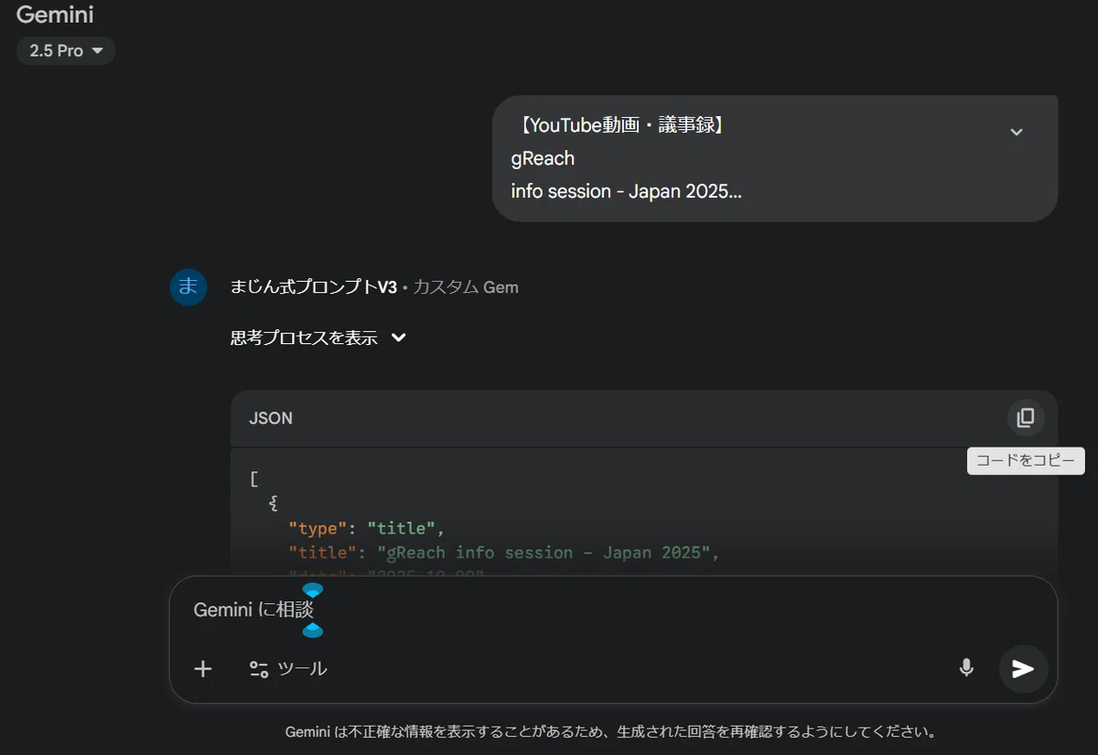Send the message with the arrow button
Screen dimensions: 1098x755
(1023, 669)
